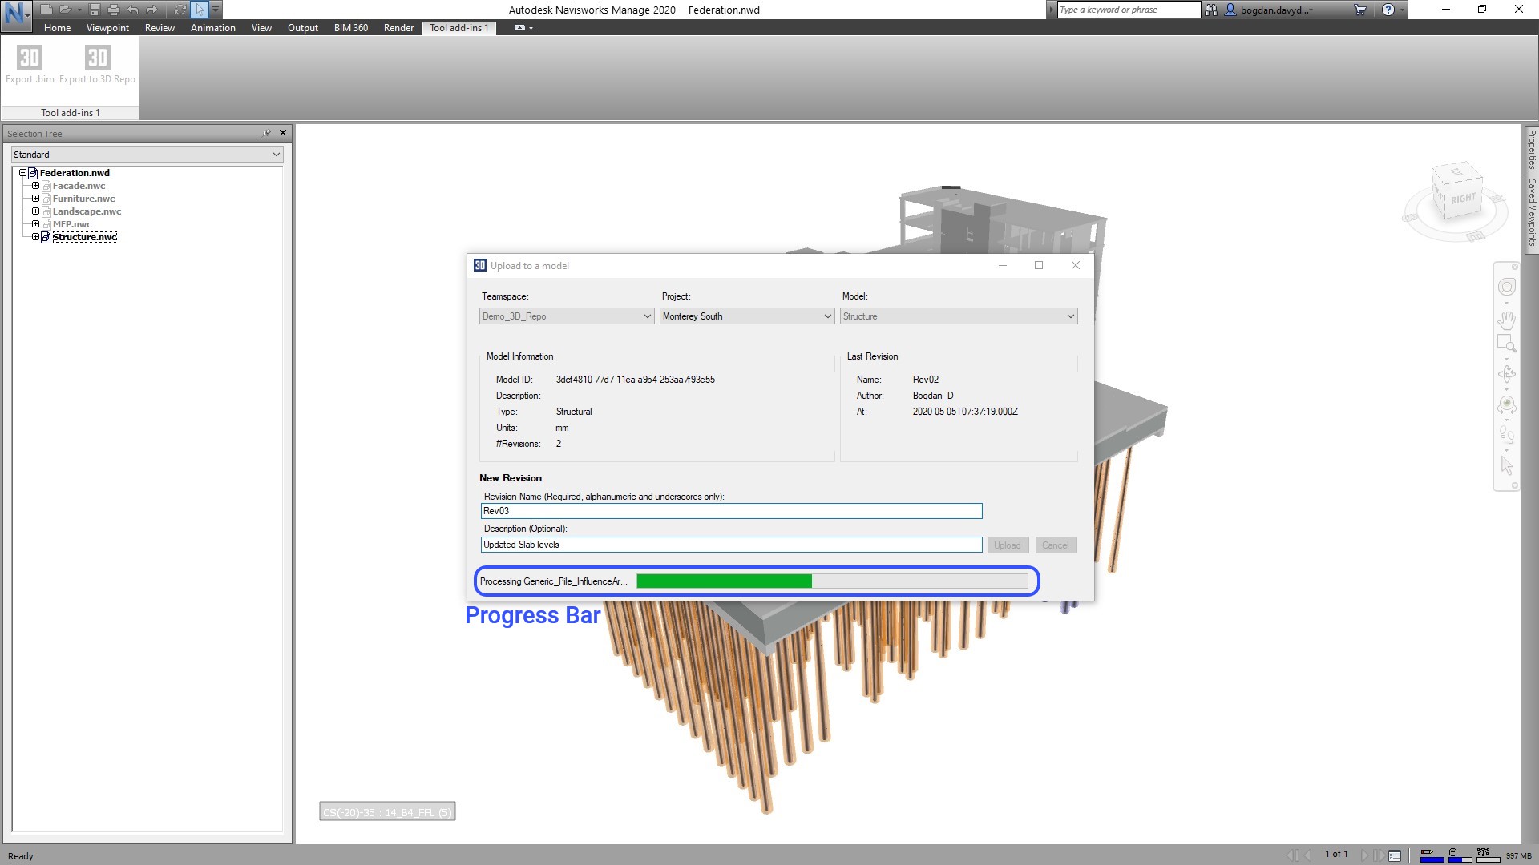Viewport: 1539px width, 865px height.
Task: Click the Cancel button in upload dialog
Action: pos(1055,545)
